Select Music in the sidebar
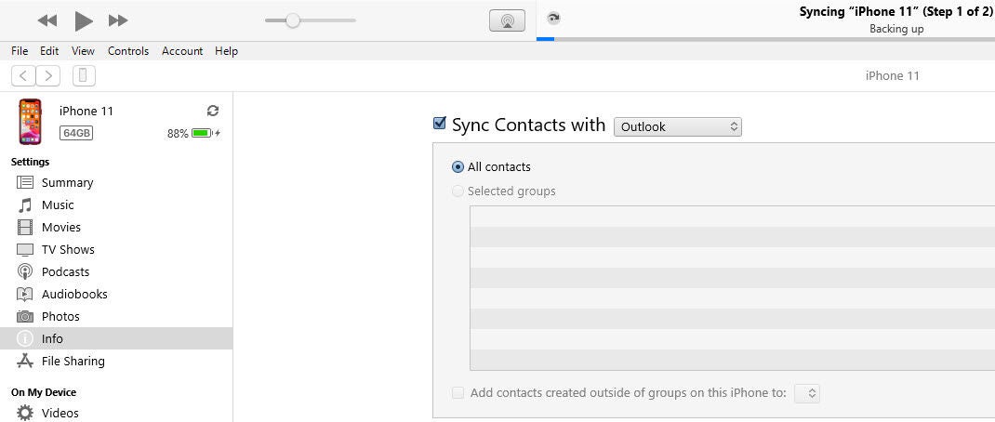The width and height of the screenshot is (995, 422). tap(116, 205)
